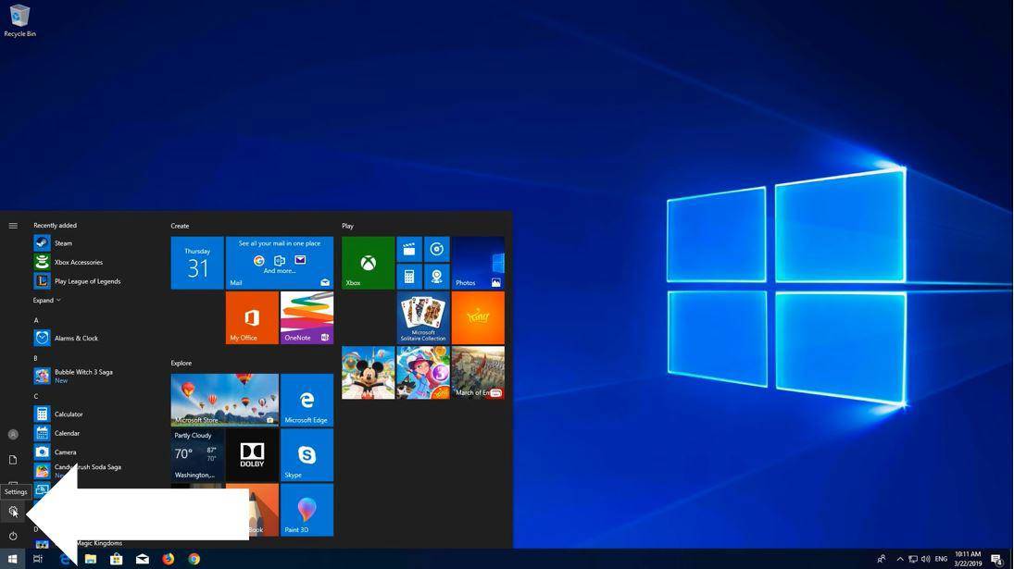The height and width of the screenshot is (569, 1014).
Task: Open Steam from Recently added list
Action: [63, 243]
